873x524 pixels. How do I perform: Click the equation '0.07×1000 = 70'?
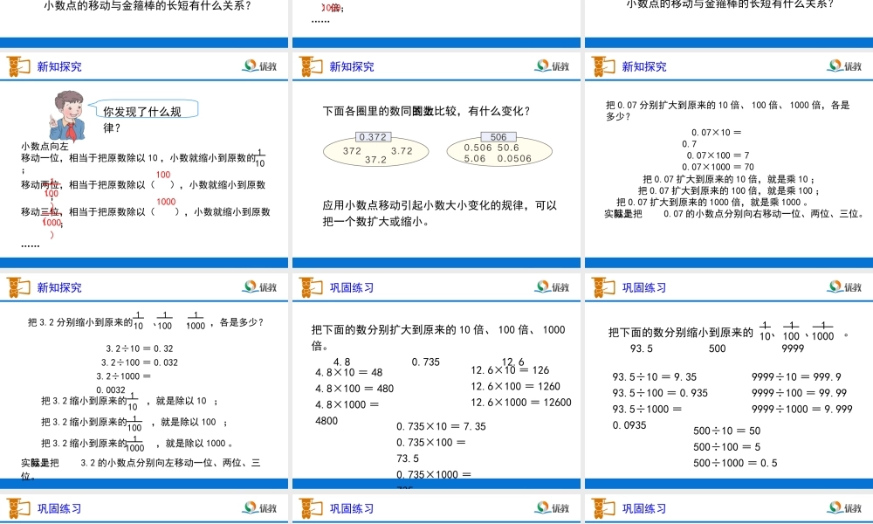tap(718, 167)
